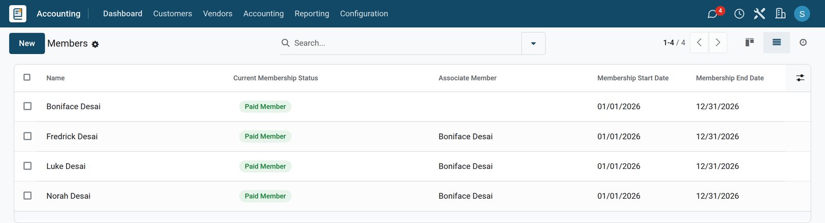Click end date 12/31/2026 in Fredrick row
825x223 pixels.
(717, 136)
